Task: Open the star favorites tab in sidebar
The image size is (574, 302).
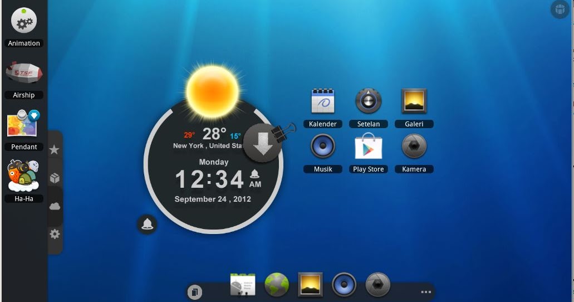Action: [x=54, y=149]
